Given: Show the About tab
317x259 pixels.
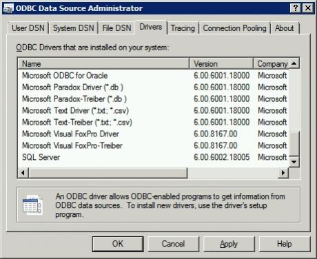Looking at the screenshot, I should 285,28.
